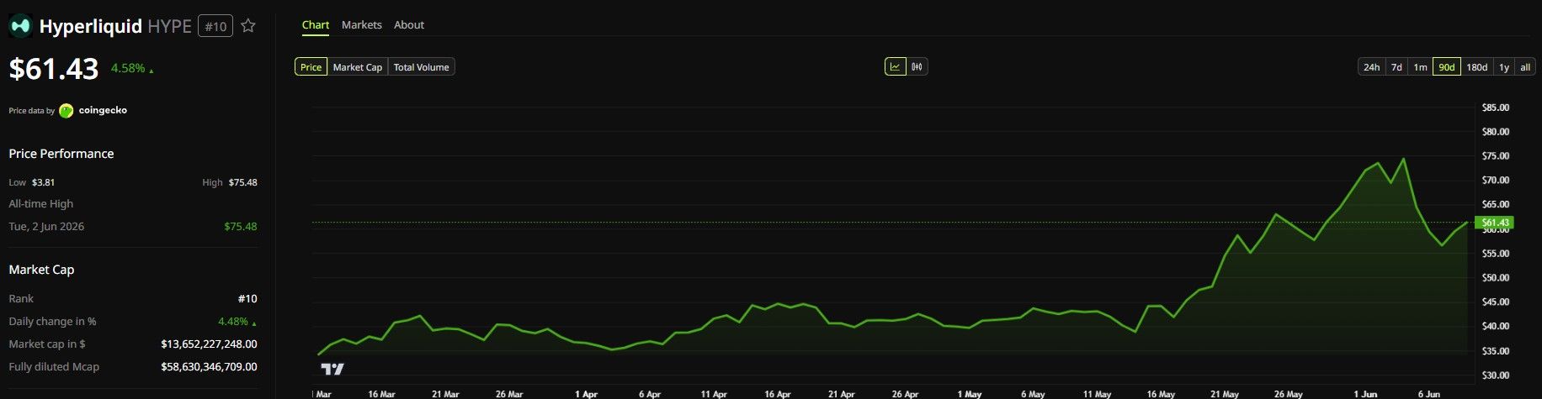The height and width of the screenshot is (399, 1542).
Task: Click the 16 Mar date axis label
Action: click(x=381, y=394)
